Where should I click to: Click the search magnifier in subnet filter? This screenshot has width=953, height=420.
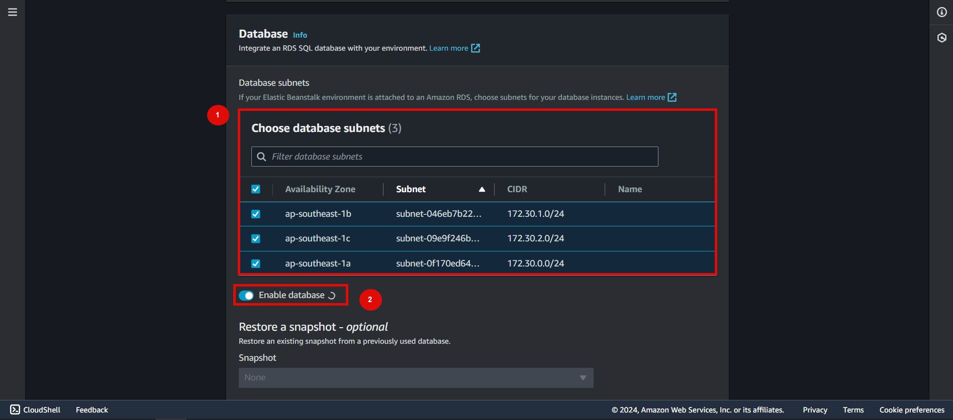coord(261,157)
